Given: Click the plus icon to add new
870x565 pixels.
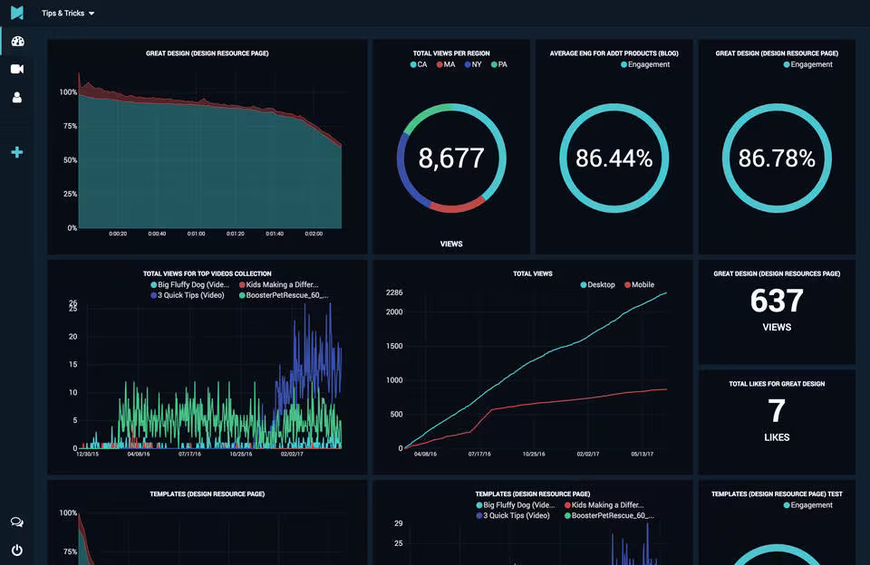Looking at the screenshot, I should pyautogui.click(x=17, y=152).
